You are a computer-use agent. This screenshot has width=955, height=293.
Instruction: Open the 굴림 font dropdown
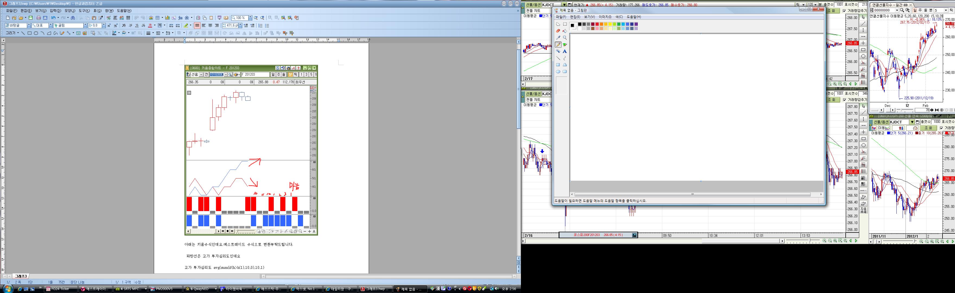(x=85, y=26)
